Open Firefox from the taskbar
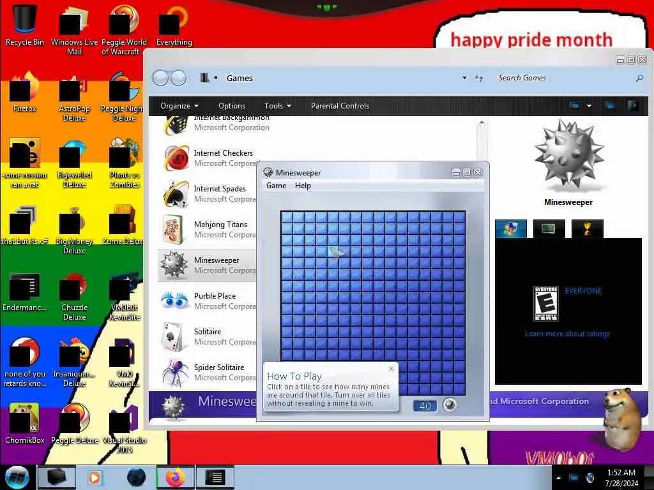Image resolution: width=654 pixels, height=490 pixels. coord(176,477)
